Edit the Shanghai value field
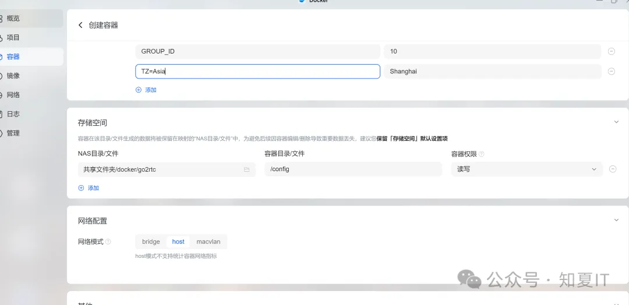 [x=492, y=72]
